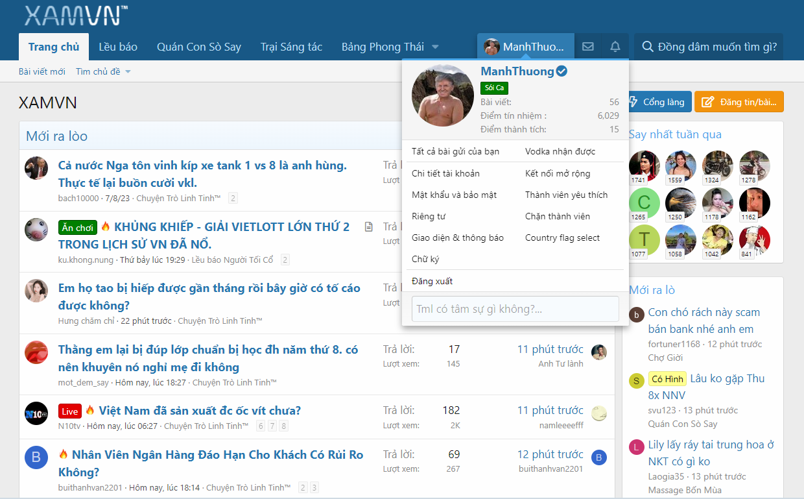Expand the Bảng Phong Thái dropdown arrow
The height and width of the screenshot is (499, 804).
pos(435,47)
